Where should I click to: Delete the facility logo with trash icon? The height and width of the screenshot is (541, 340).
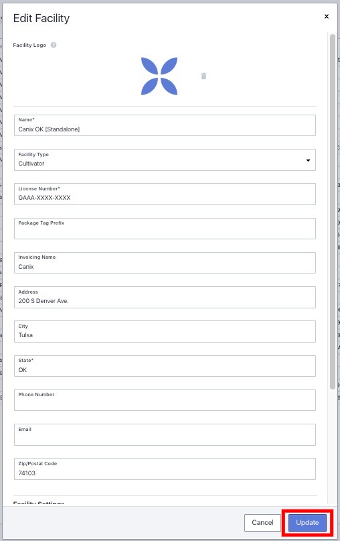(x=203, y=76)
